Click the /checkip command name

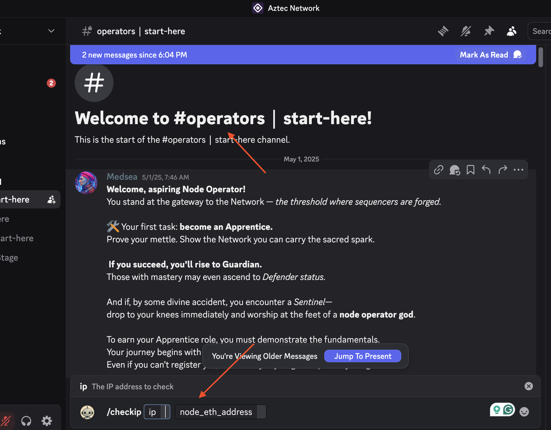(x=124, y=412)
